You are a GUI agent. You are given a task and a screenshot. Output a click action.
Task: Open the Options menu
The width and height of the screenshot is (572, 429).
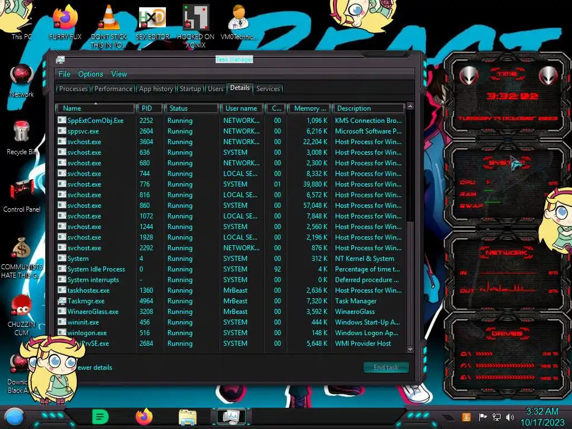click(90, 74)
